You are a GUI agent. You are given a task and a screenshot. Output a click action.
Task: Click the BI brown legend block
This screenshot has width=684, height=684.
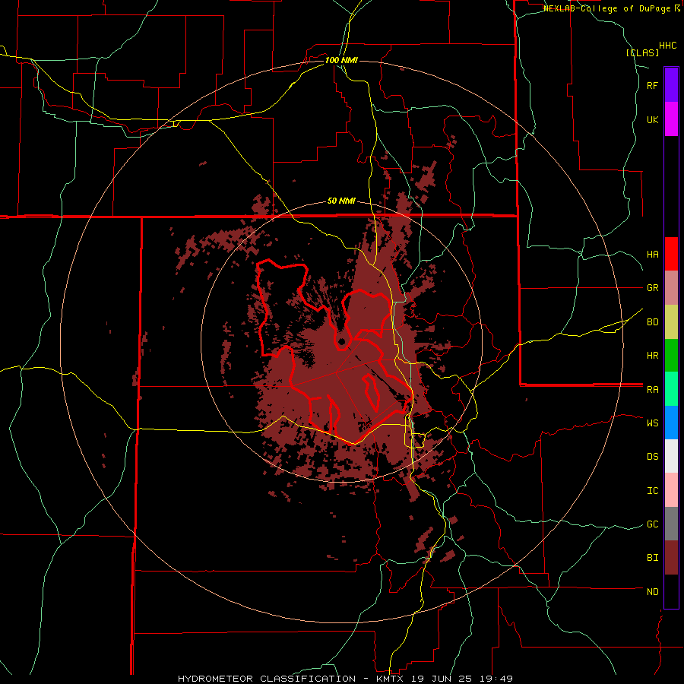pos(671,558)
